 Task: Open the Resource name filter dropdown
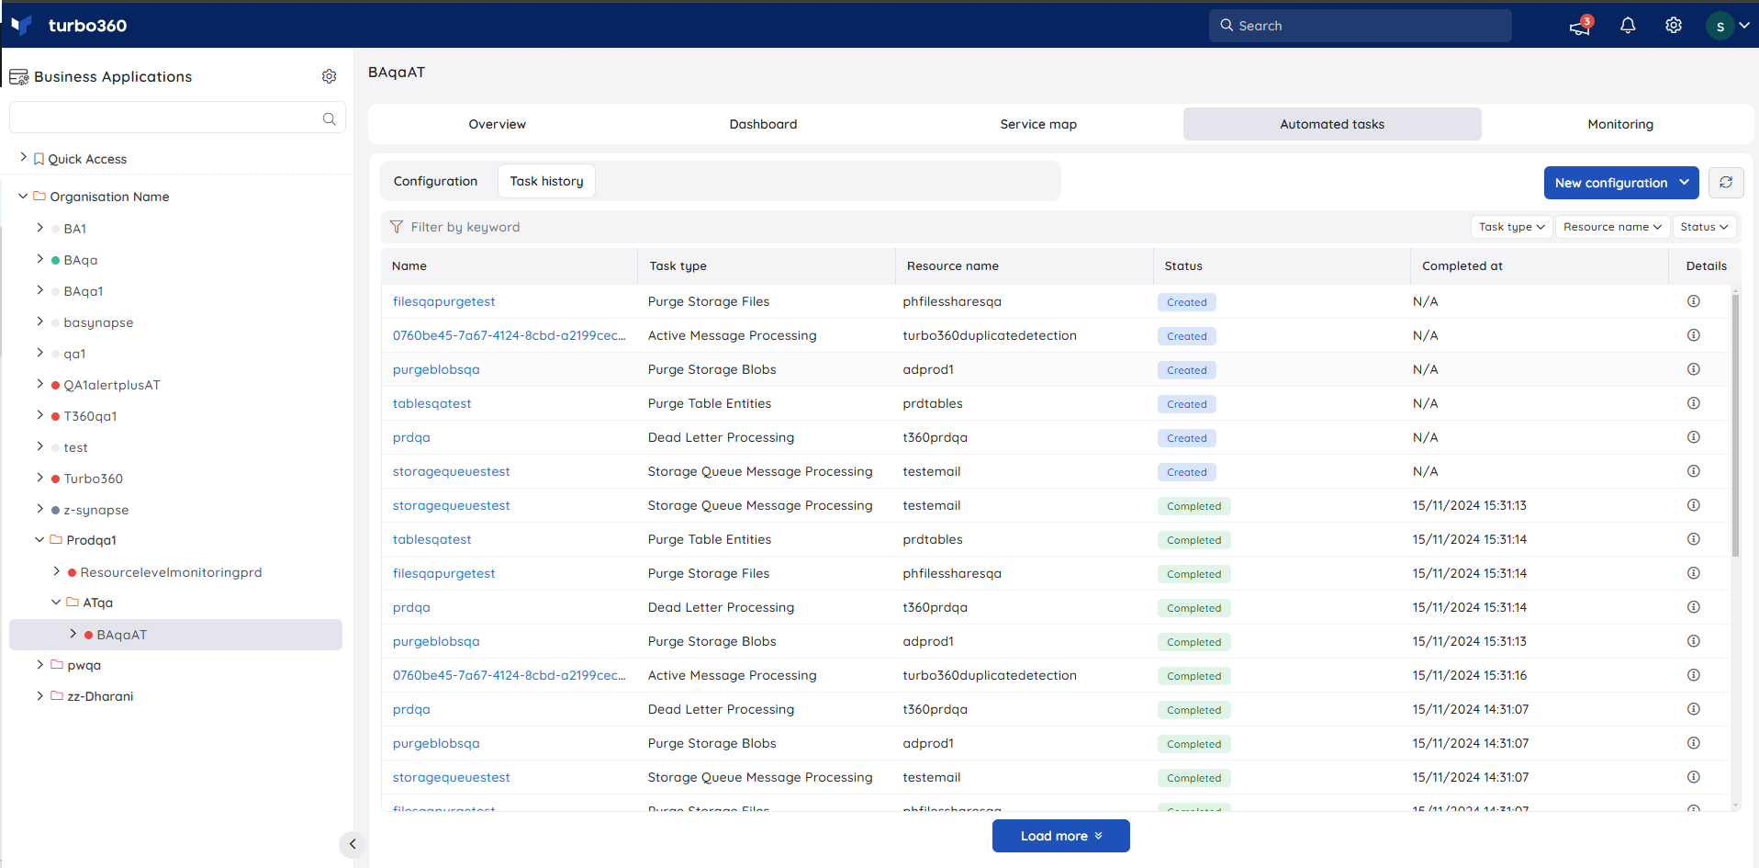coord(1612,227)
